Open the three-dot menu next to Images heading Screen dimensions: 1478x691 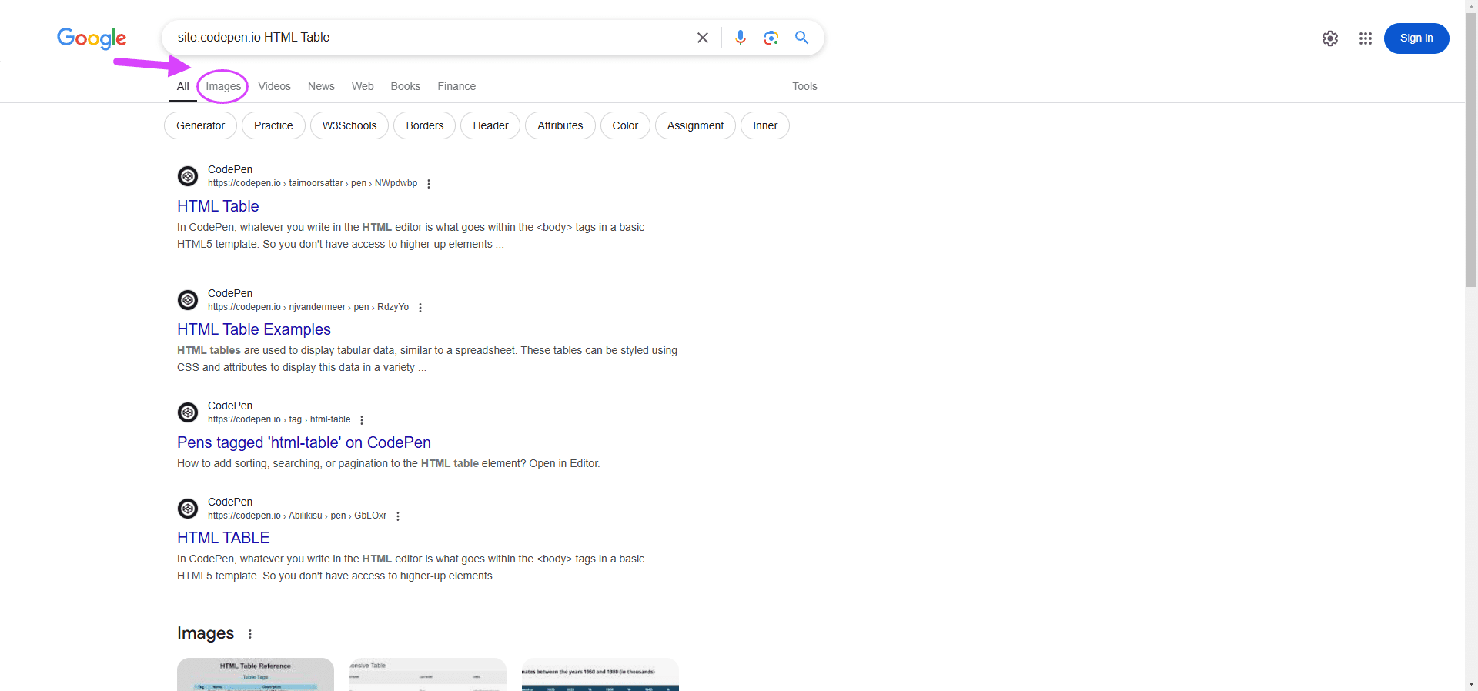250,634
